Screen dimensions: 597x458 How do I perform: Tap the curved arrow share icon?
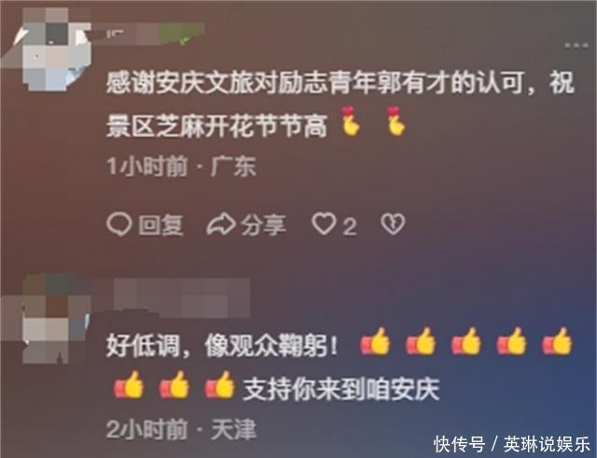coord(220,225)
